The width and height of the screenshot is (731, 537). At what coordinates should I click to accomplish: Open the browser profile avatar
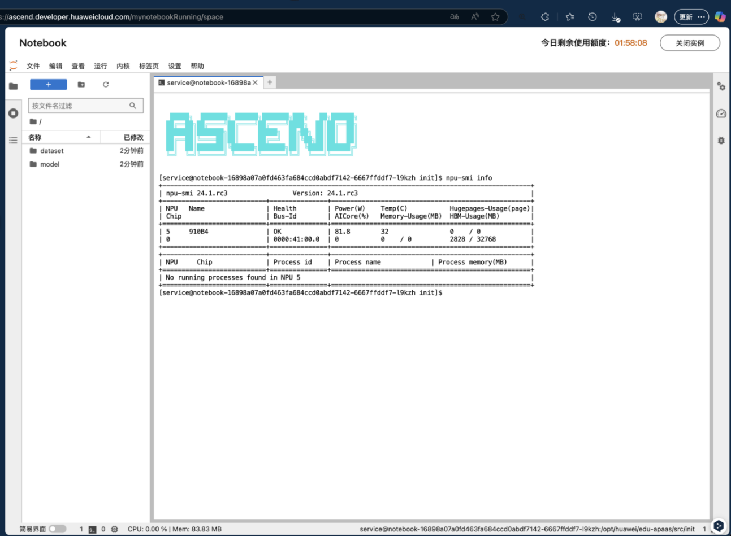point(661,17)
